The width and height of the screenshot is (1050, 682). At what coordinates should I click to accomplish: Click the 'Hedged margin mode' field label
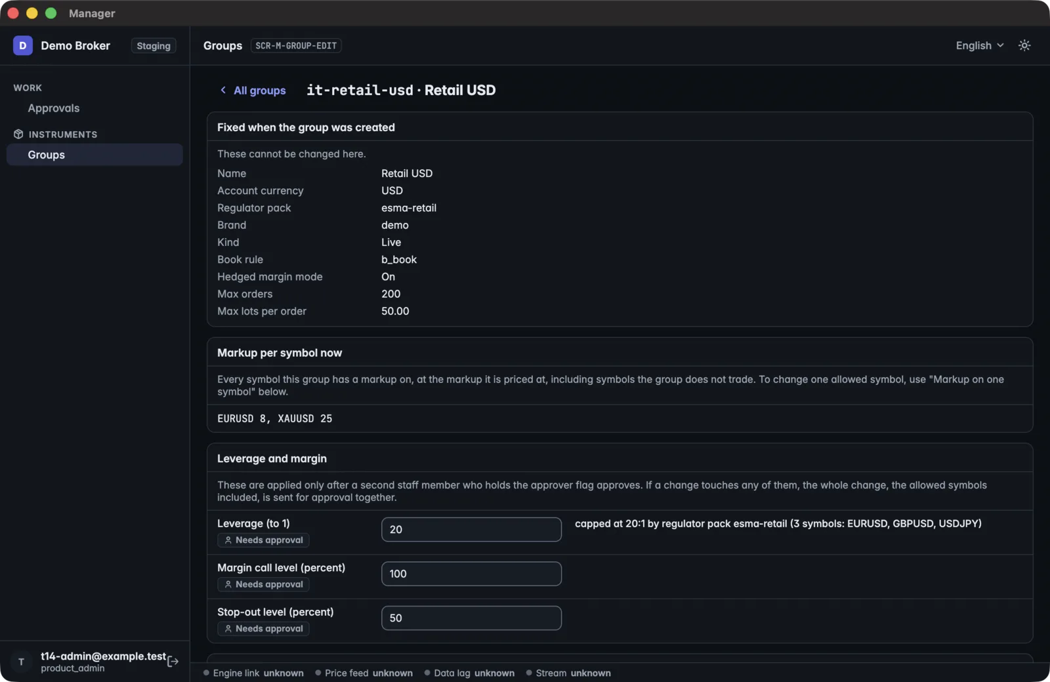coord(270,277)
